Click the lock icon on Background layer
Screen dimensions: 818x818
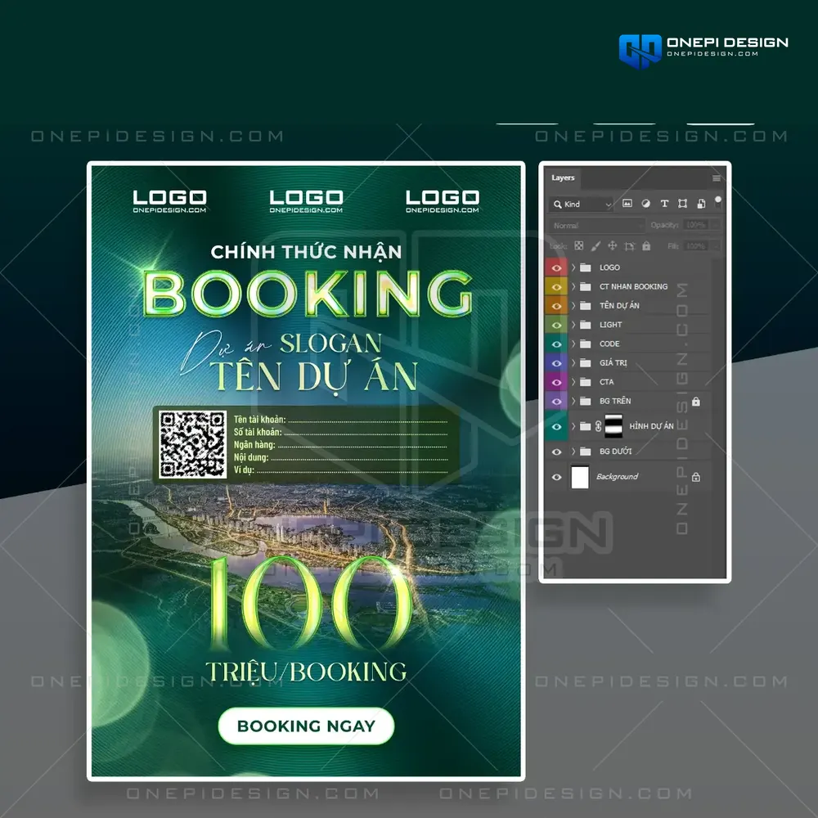[696, 477]
